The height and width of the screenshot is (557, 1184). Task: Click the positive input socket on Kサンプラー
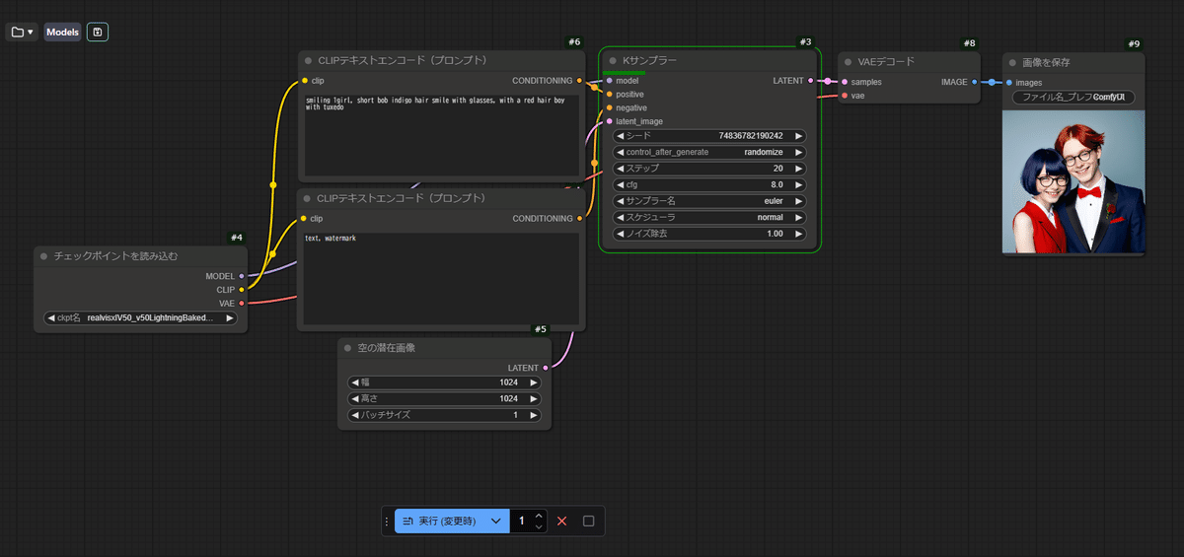609,95
